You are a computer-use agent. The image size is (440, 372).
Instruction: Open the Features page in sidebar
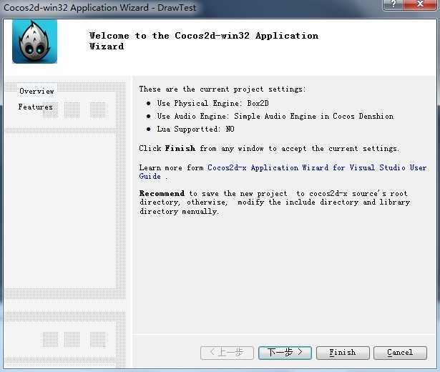(36, 107)
